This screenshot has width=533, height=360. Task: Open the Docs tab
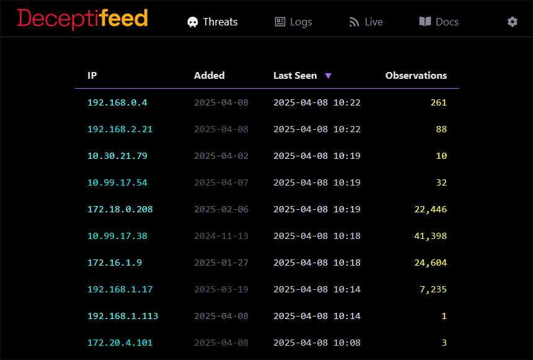pyautogui.click(x=446, y=22)
